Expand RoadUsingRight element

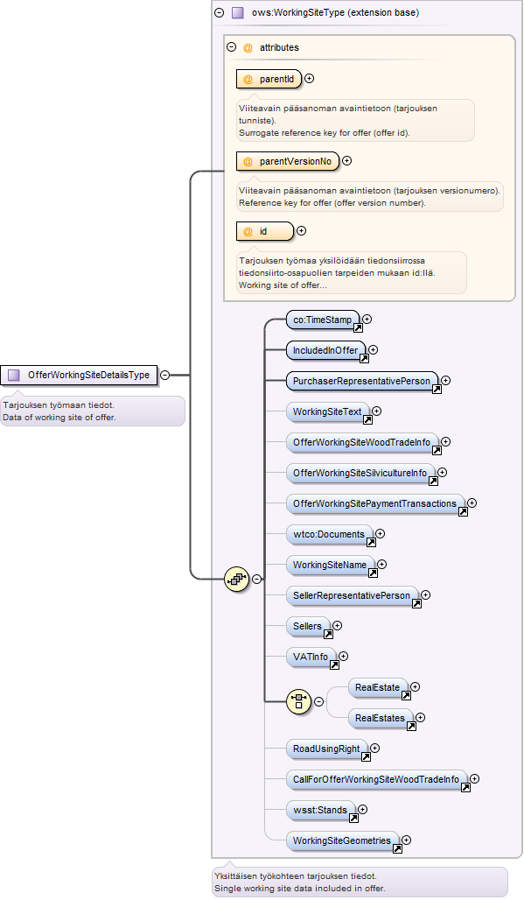click(375, 749)
